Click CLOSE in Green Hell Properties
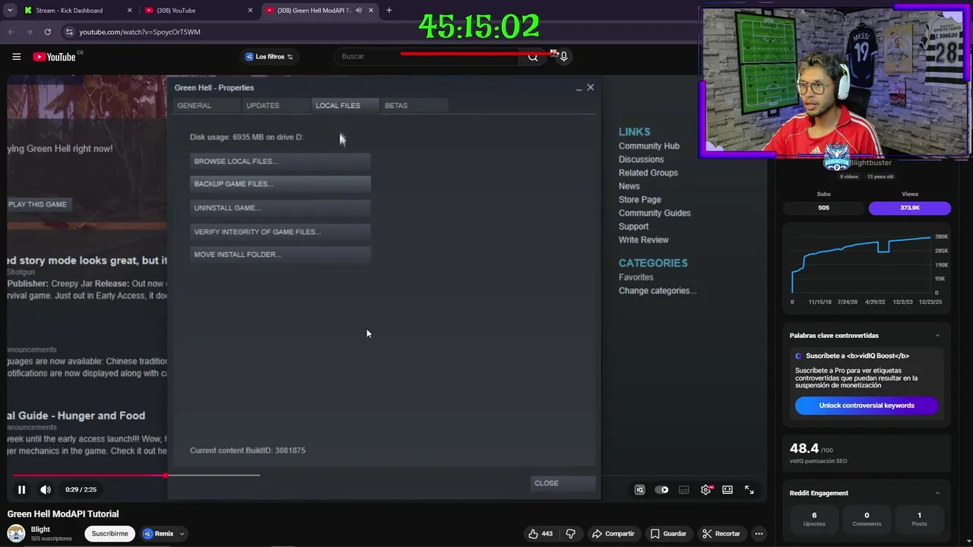The height and width of the screenshot is (547, 973). (563, 483)
